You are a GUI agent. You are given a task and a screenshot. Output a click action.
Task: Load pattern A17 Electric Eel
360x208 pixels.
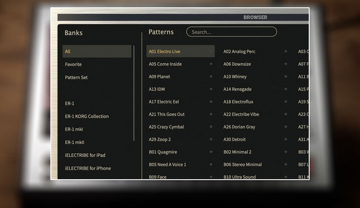(x=164, y=101)
